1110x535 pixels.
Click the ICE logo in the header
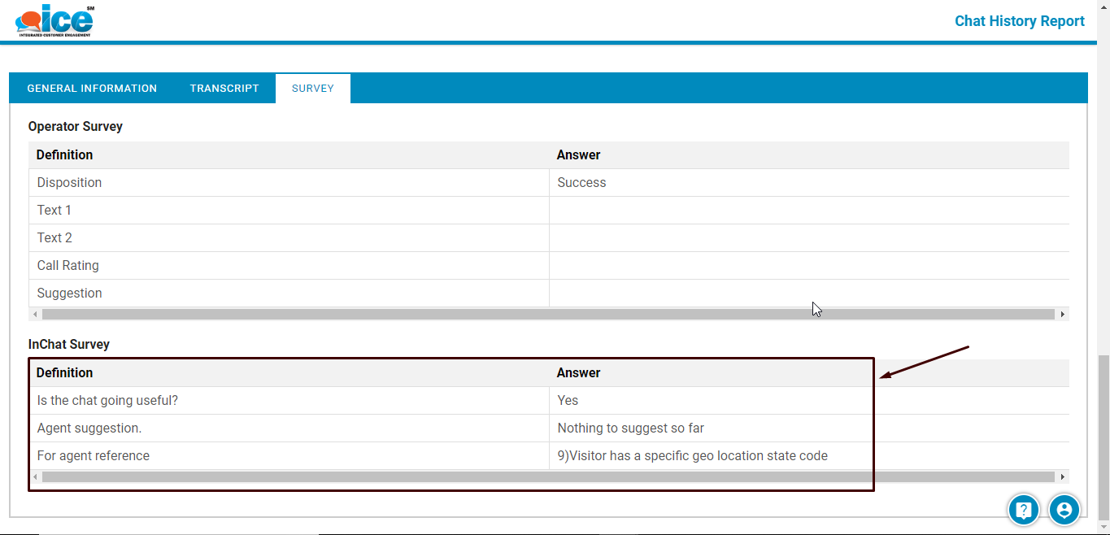tap(55, 20)
